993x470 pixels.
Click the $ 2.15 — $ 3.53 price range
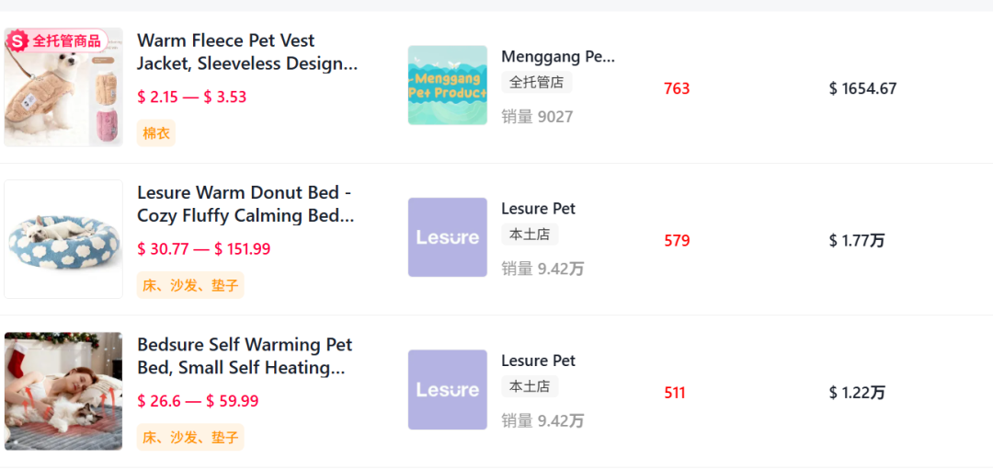[192, 97]
